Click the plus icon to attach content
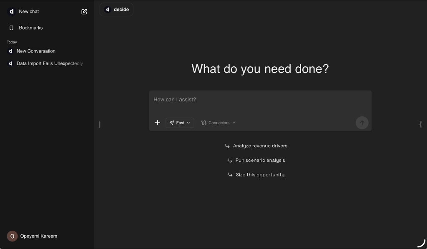Screen dimensions: 427x249 pos(158,123)
